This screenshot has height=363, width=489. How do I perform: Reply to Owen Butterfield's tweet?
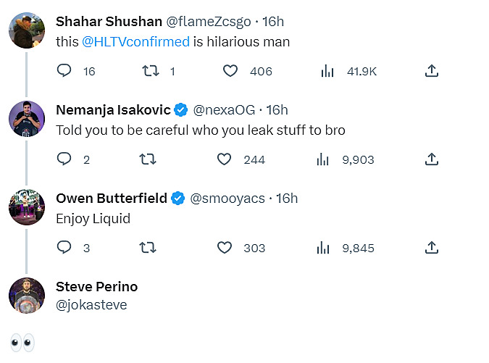click(64, 248)
